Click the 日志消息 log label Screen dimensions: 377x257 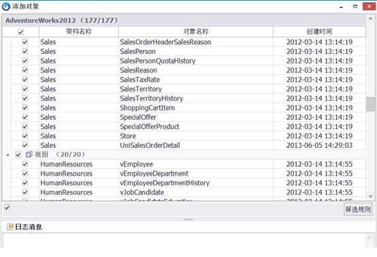(x=29, y=226)
